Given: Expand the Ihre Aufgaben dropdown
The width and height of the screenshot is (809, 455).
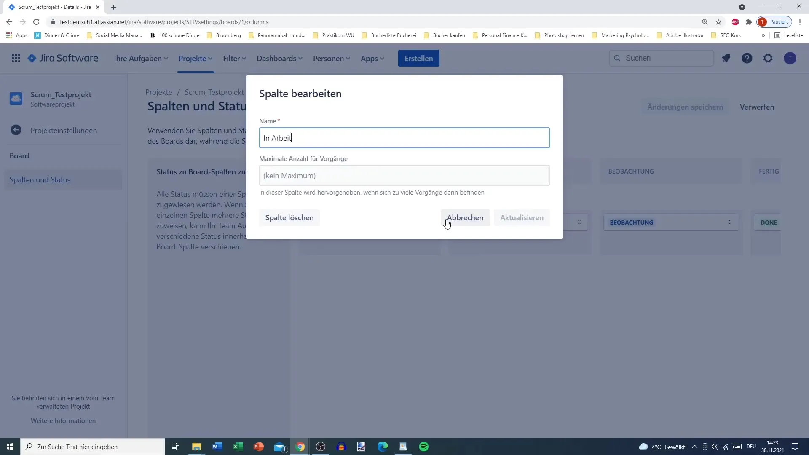Looking at the screenshot, I should coord(141,59).
